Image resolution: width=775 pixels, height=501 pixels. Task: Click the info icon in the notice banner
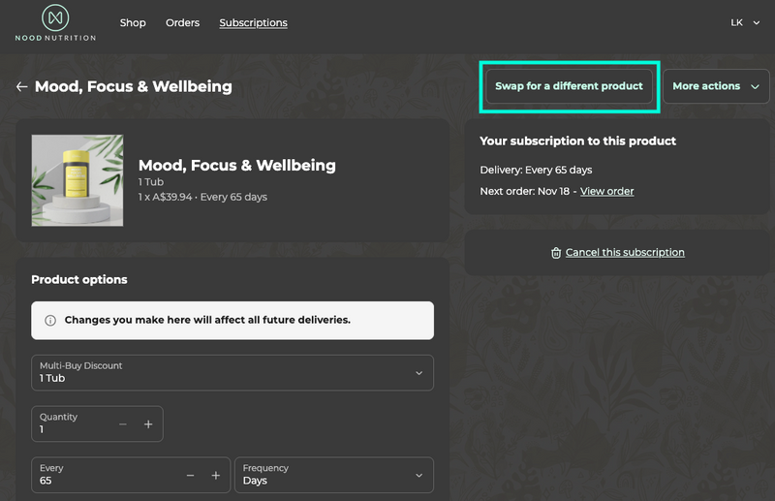tap(50, 320)
